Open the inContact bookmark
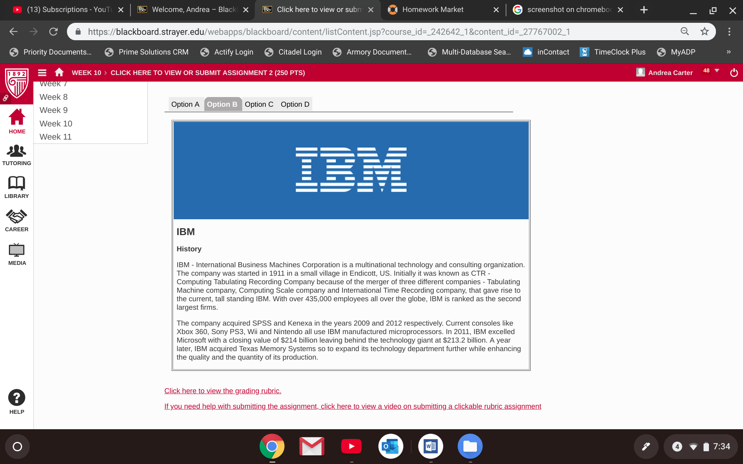Viewport: 743px width, 464px height. 546,52
